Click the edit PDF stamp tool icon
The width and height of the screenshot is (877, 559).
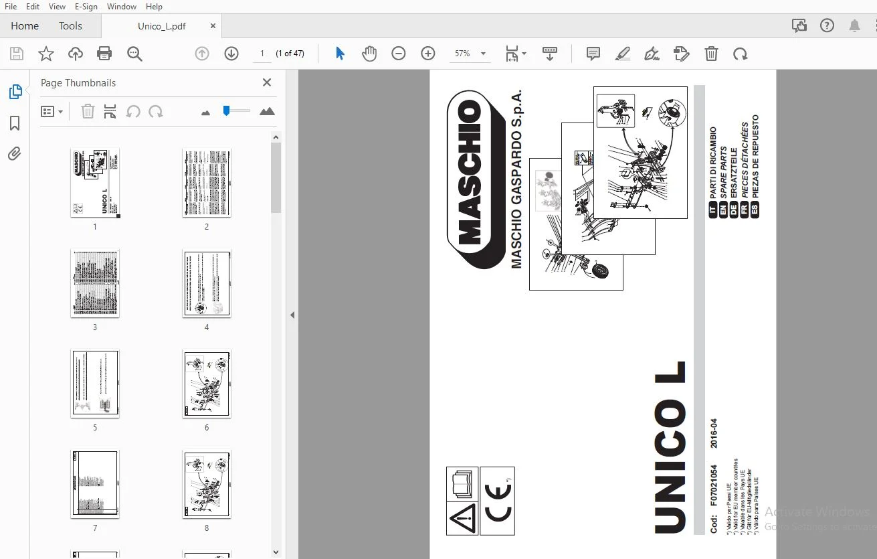(682, 54)
